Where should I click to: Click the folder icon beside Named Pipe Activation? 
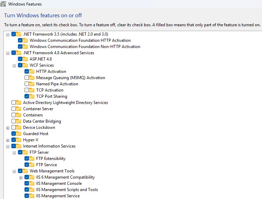click(x=32, y=84)
